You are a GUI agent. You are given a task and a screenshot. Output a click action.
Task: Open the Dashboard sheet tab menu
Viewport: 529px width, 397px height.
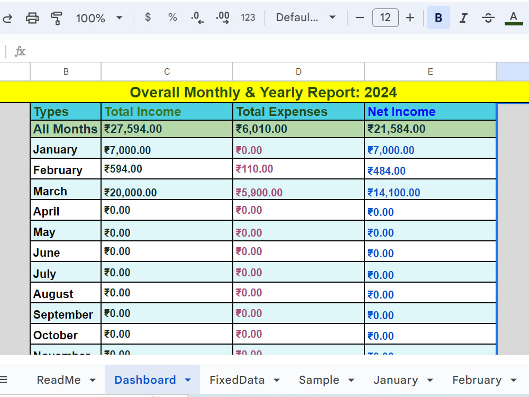pos(186,380)
